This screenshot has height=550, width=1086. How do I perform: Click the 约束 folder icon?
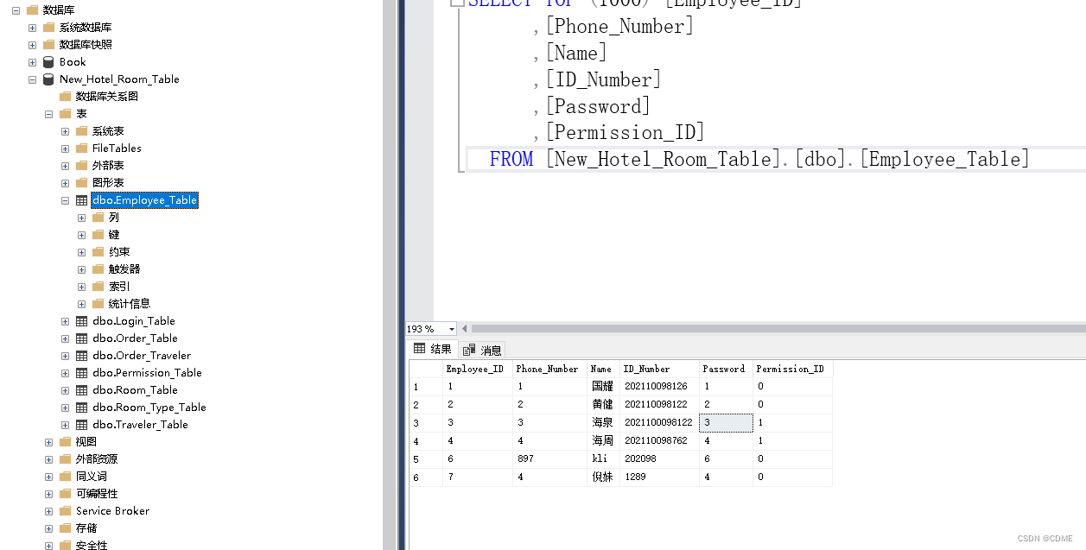[x=98, y=252]
